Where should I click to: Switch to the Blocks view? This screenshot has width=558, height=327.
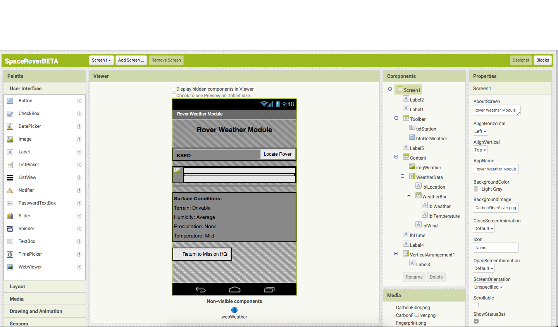click(542, 60)
